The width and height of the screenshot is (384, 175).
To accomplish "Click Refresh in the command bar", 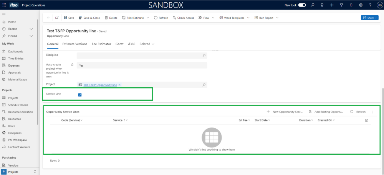I will click(x=161, y=18).
